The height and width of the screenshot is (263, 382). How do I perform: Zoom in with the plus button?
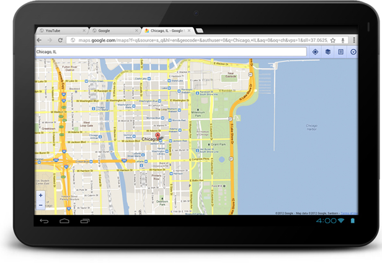point(41,195)
